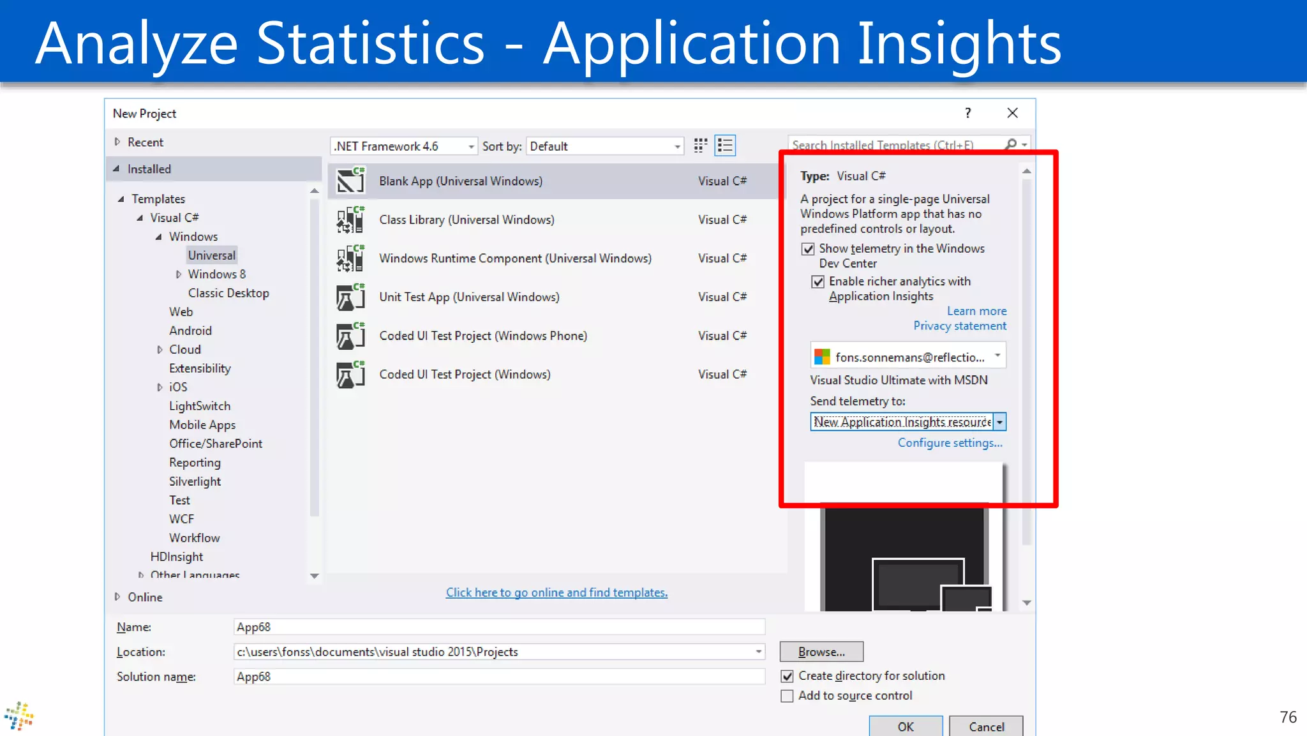Collapse the Templates tree node
This screenshot has width=1307, height=736.
[x=121, y=199]
